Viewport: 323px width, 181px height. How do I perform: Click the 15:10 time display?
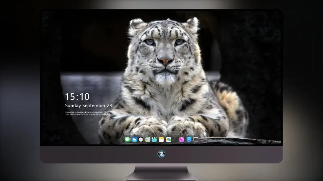[x=77, y=97]
